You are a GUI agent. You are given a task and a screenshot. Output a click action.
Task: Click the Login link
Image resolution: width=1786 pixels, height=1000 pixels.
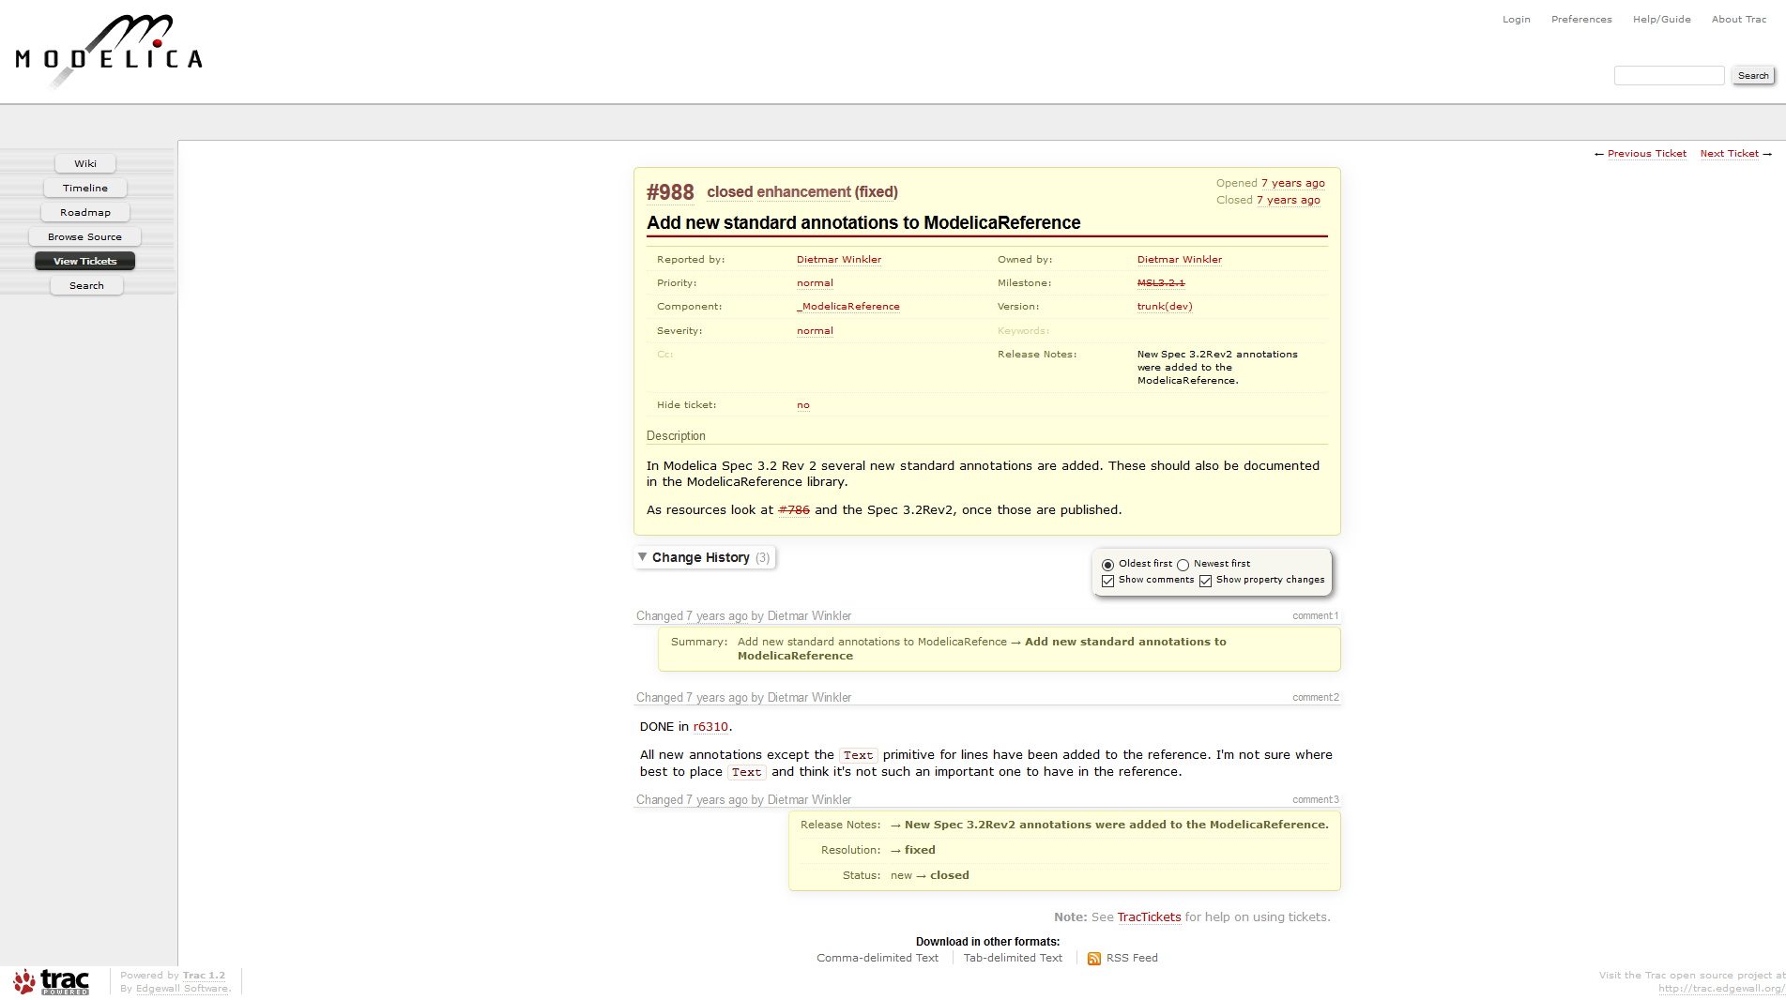click(1516, 19)
